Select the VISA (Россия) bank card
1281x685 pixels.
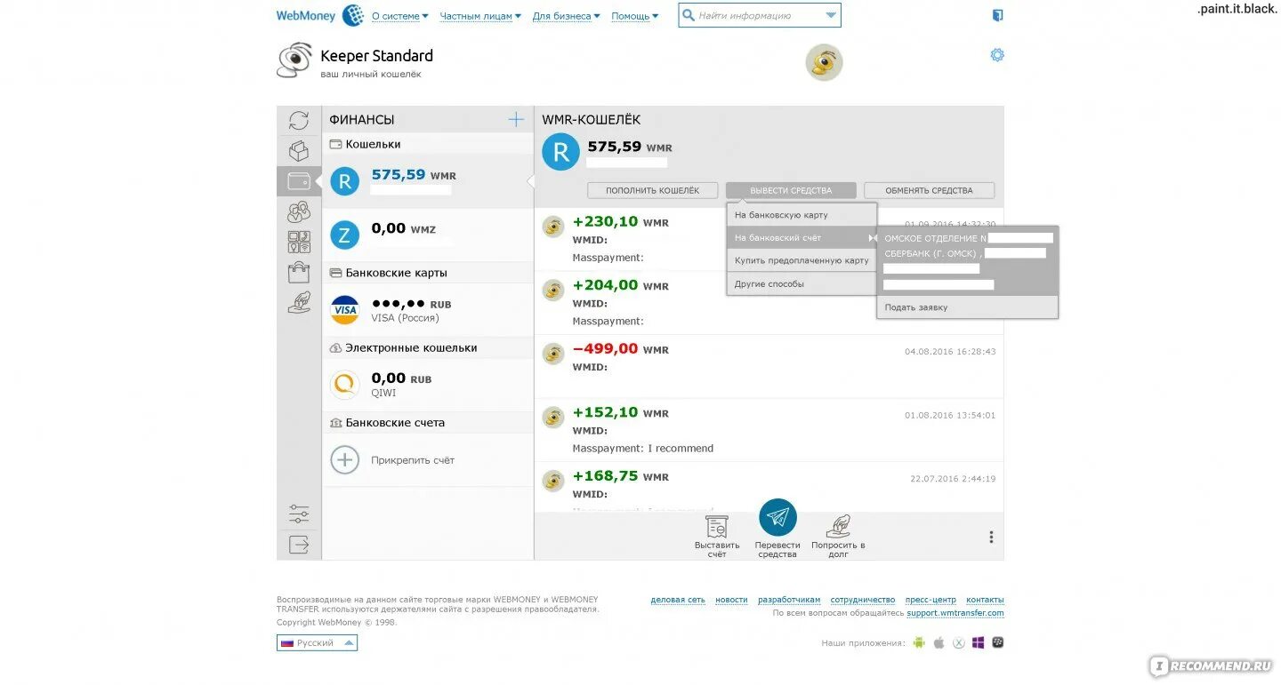[427, 310]
